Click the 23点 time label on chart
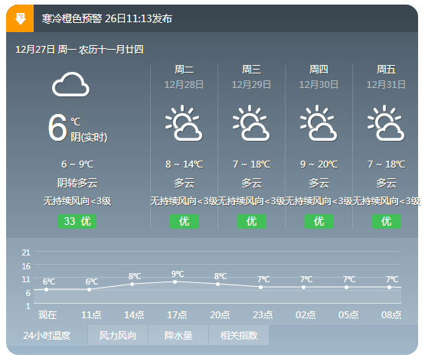 pos(263,314)
